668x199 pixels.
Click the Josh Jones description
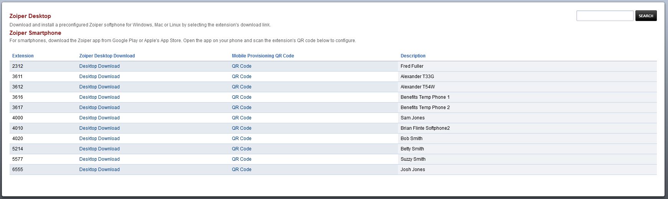(x=413, y=170)
